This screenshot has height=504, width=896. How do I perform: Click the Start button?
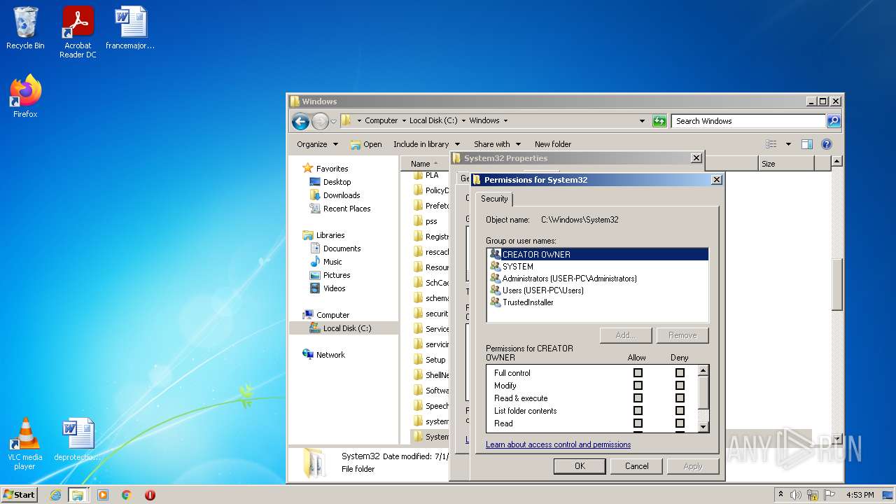(x=20, y=495)
